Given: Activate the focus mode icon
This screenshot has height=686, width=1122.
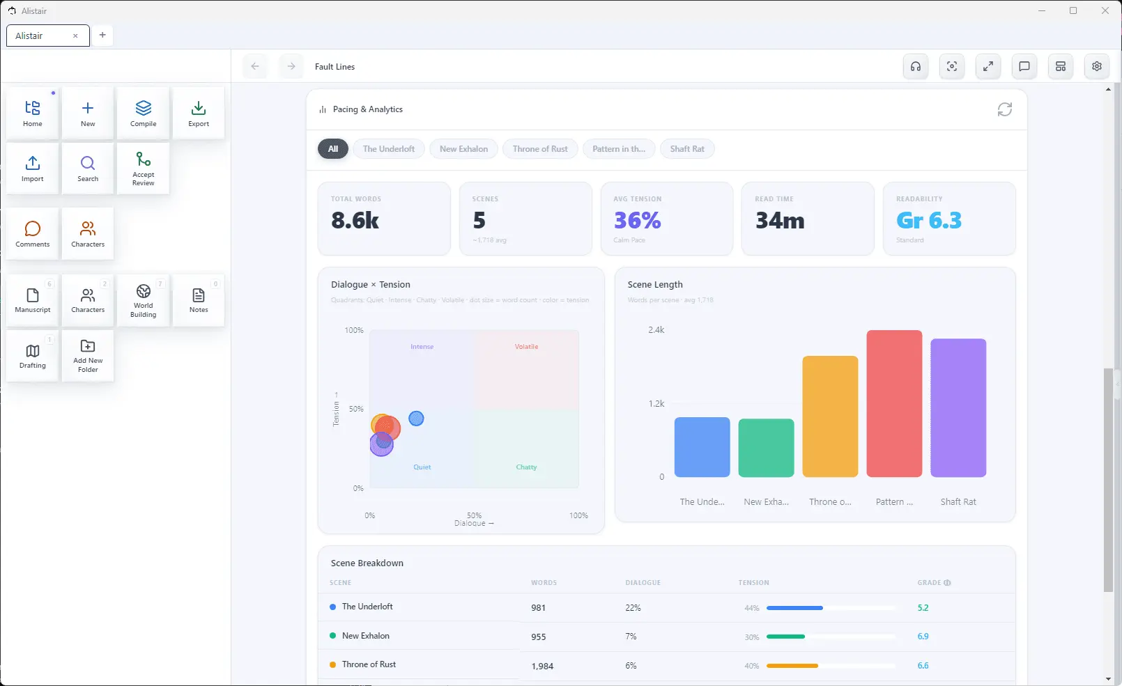Looking at the screenshot, I should [x=952, y=66].
